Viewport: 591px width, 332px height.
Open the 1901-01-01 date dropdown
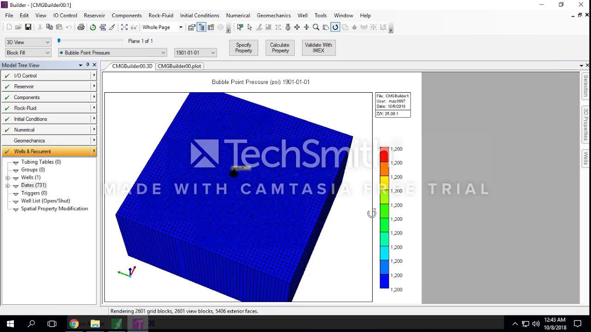(x=195, y=53)
